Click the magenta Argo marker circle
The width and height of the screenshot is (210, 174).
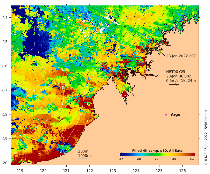coord(166,115)
